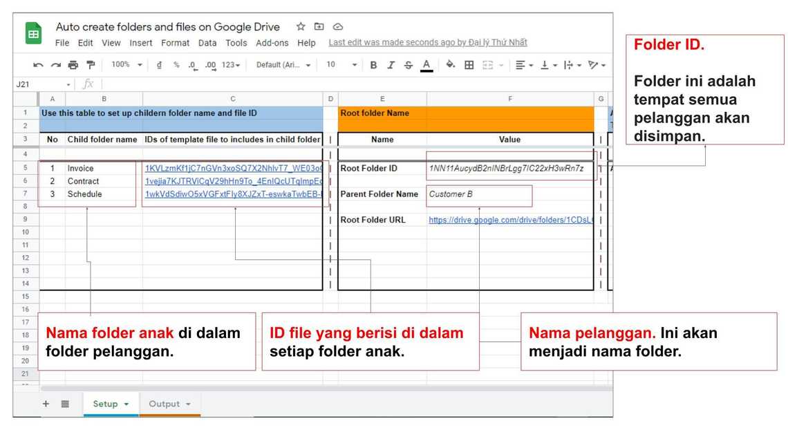Click the 'Last edit was made' link
Viewport: 788px width, 430px height.
pos(427,43)
